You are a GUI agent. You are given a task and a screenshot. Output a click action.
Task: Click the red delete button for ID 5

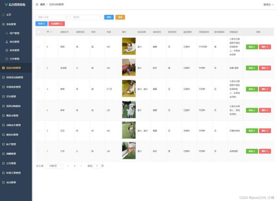[x=265, y=68]
